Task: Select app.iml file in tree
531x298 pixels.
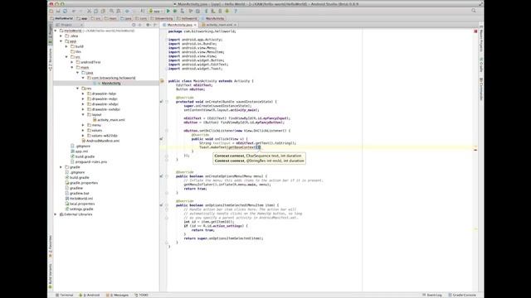Action: click(x=81, y=151)
